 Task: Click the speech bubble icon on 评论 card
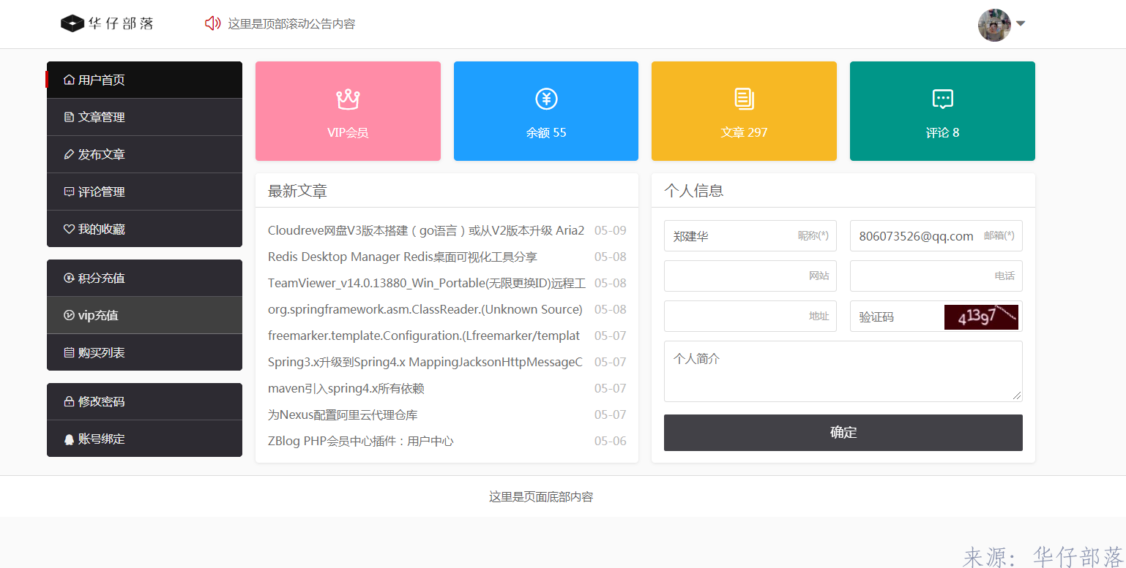tap(942, 99)
